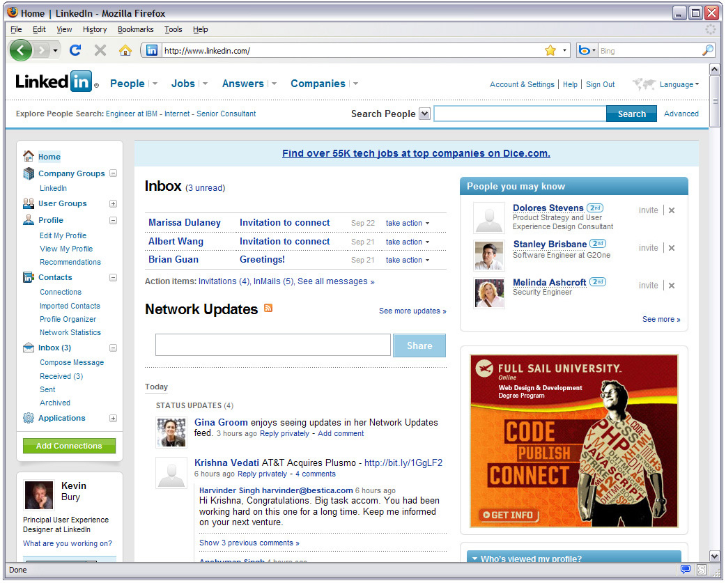Collapse the Company Groups section
726x583 pixels.
(113, 173)
